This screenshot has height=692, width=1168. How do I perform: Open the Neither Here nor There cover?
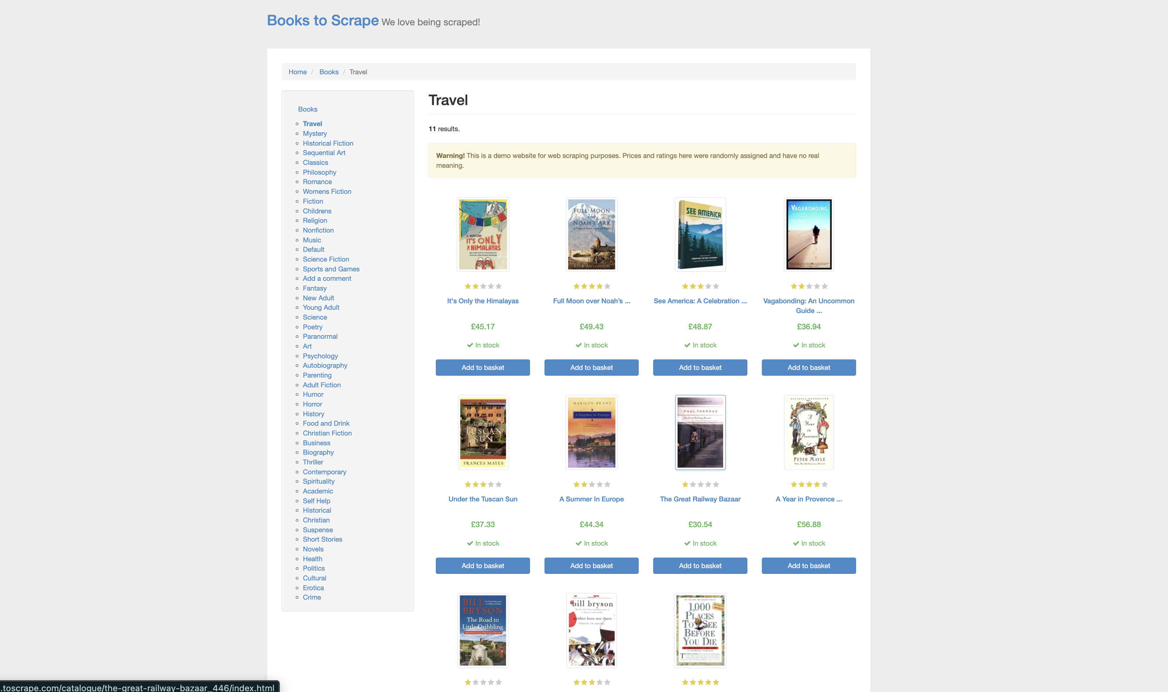[591, 630]
